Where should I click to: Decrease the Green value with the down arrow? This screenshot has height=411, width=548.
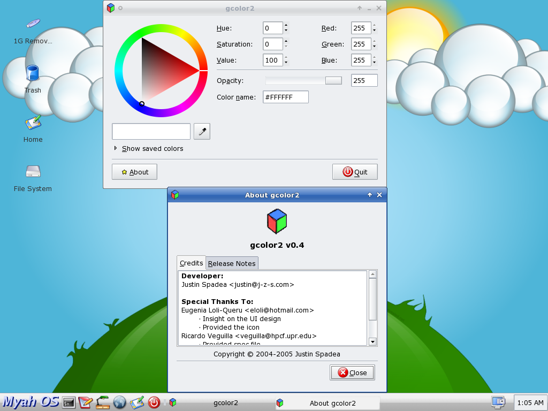[x=374, y=47]
